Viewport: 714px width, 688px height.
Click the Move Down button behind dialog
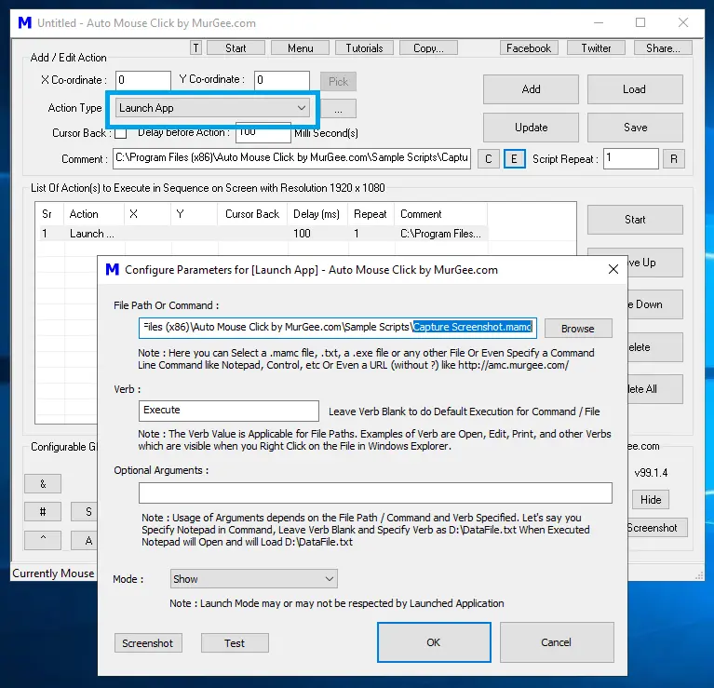[x=654, y=304]
